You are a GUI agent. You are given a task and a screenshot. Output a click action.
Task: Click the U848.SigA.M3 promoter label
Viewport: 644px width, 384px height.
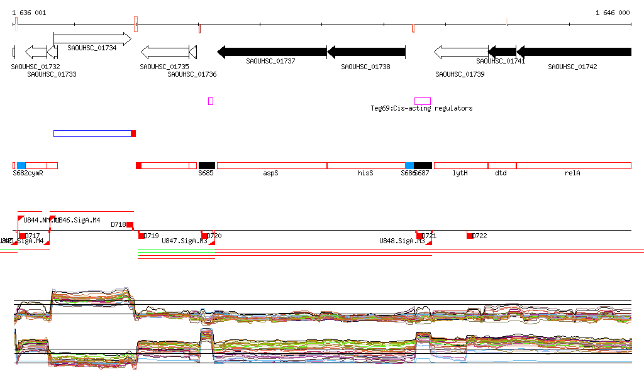point(402,241)
